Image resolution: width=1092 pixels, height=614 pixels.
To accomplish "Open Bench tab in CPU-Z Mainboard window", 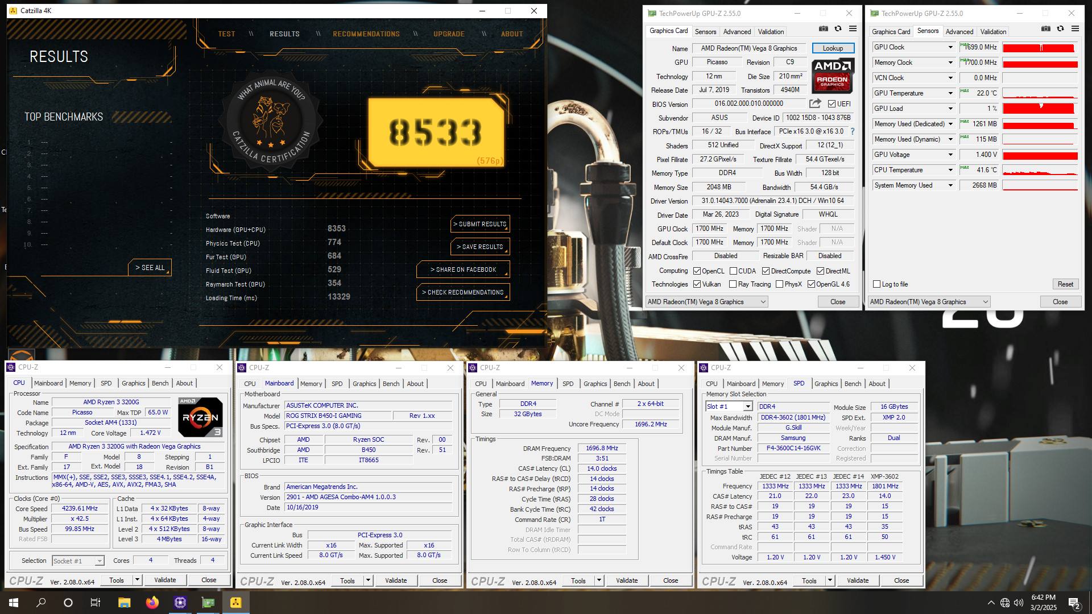I will [391, 384].
